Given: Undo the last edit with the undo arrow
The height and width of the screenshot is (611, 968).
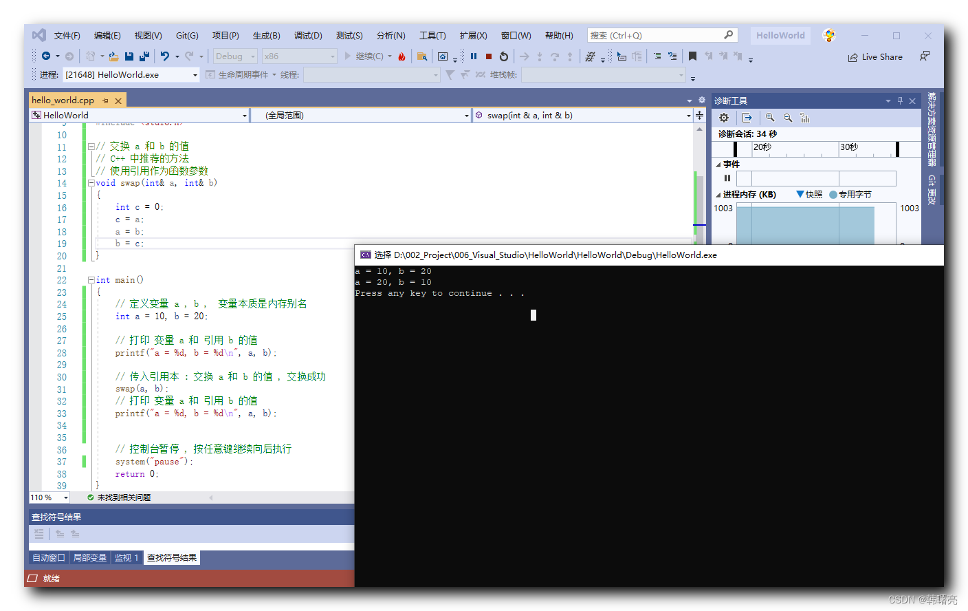Looking at the screenshot, I should coord(165,56).
